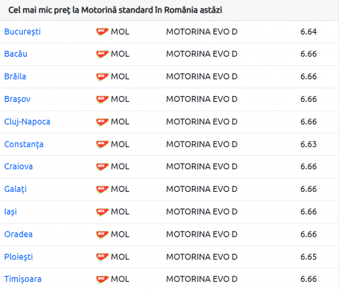Click the MOL logo in Brăila row
Screen dimensions: 340x290
click(103, 77)
